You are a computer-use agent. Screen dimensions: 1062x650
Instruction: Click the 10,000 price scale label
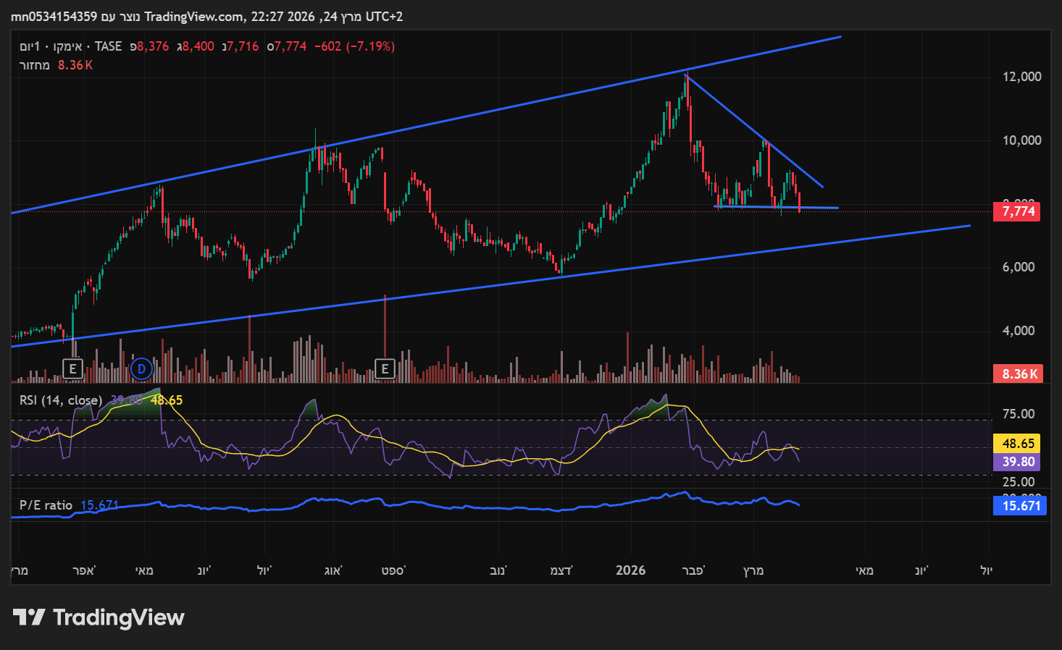pos(1021,140)
